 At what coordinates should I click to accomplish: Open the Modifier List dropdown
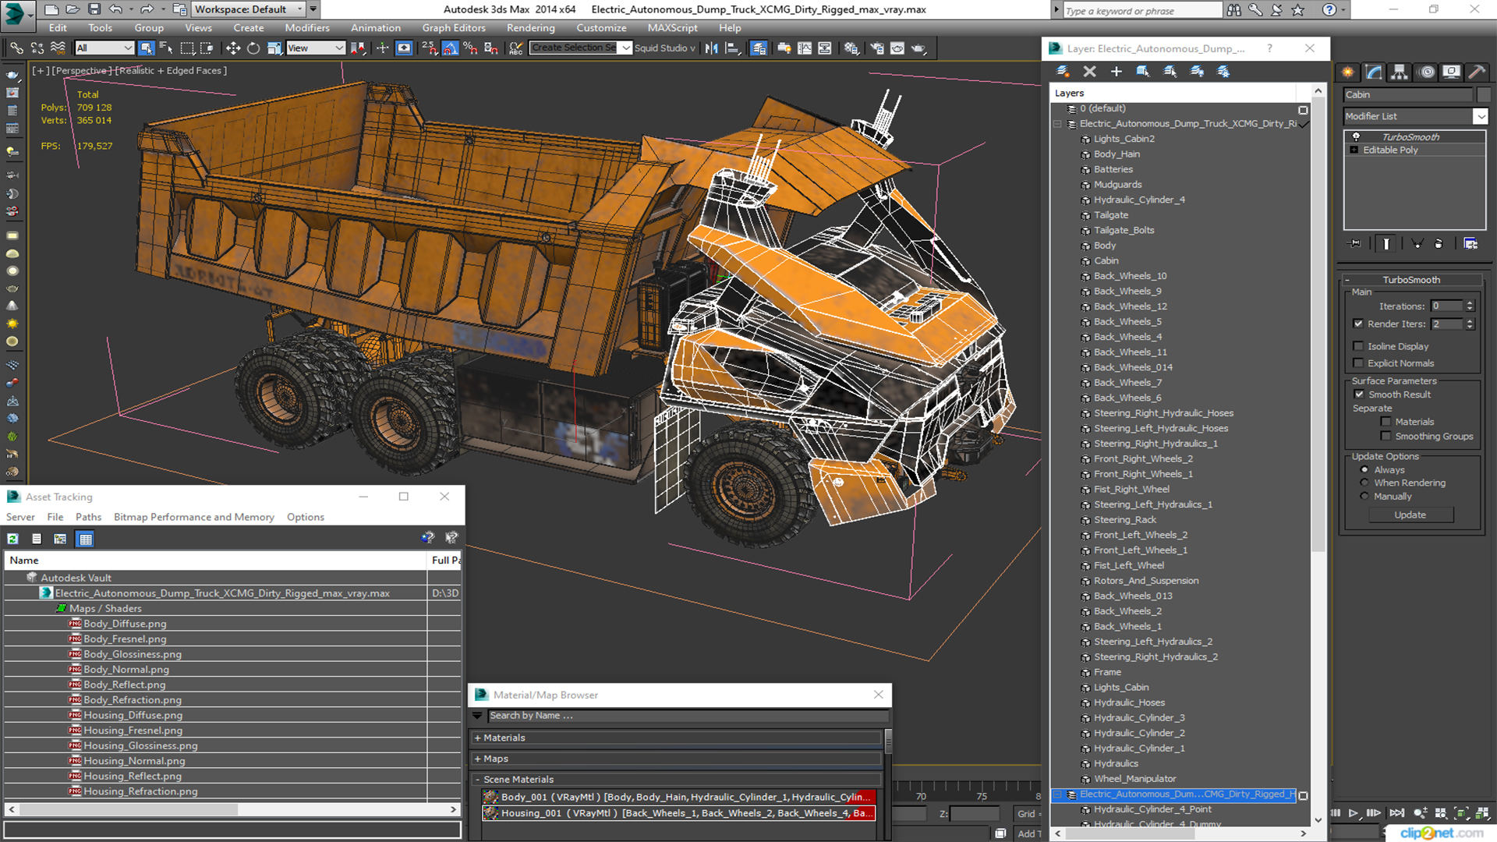click(1480, 116)
